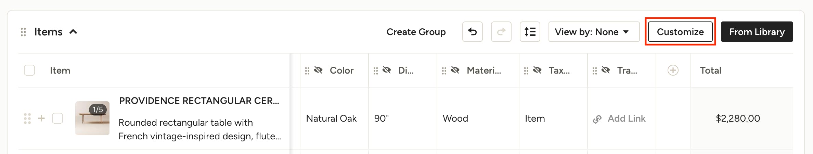Toggle visibility of the Color column
Image resolution: width=813 pixels, height=154 pixels.
319,70
